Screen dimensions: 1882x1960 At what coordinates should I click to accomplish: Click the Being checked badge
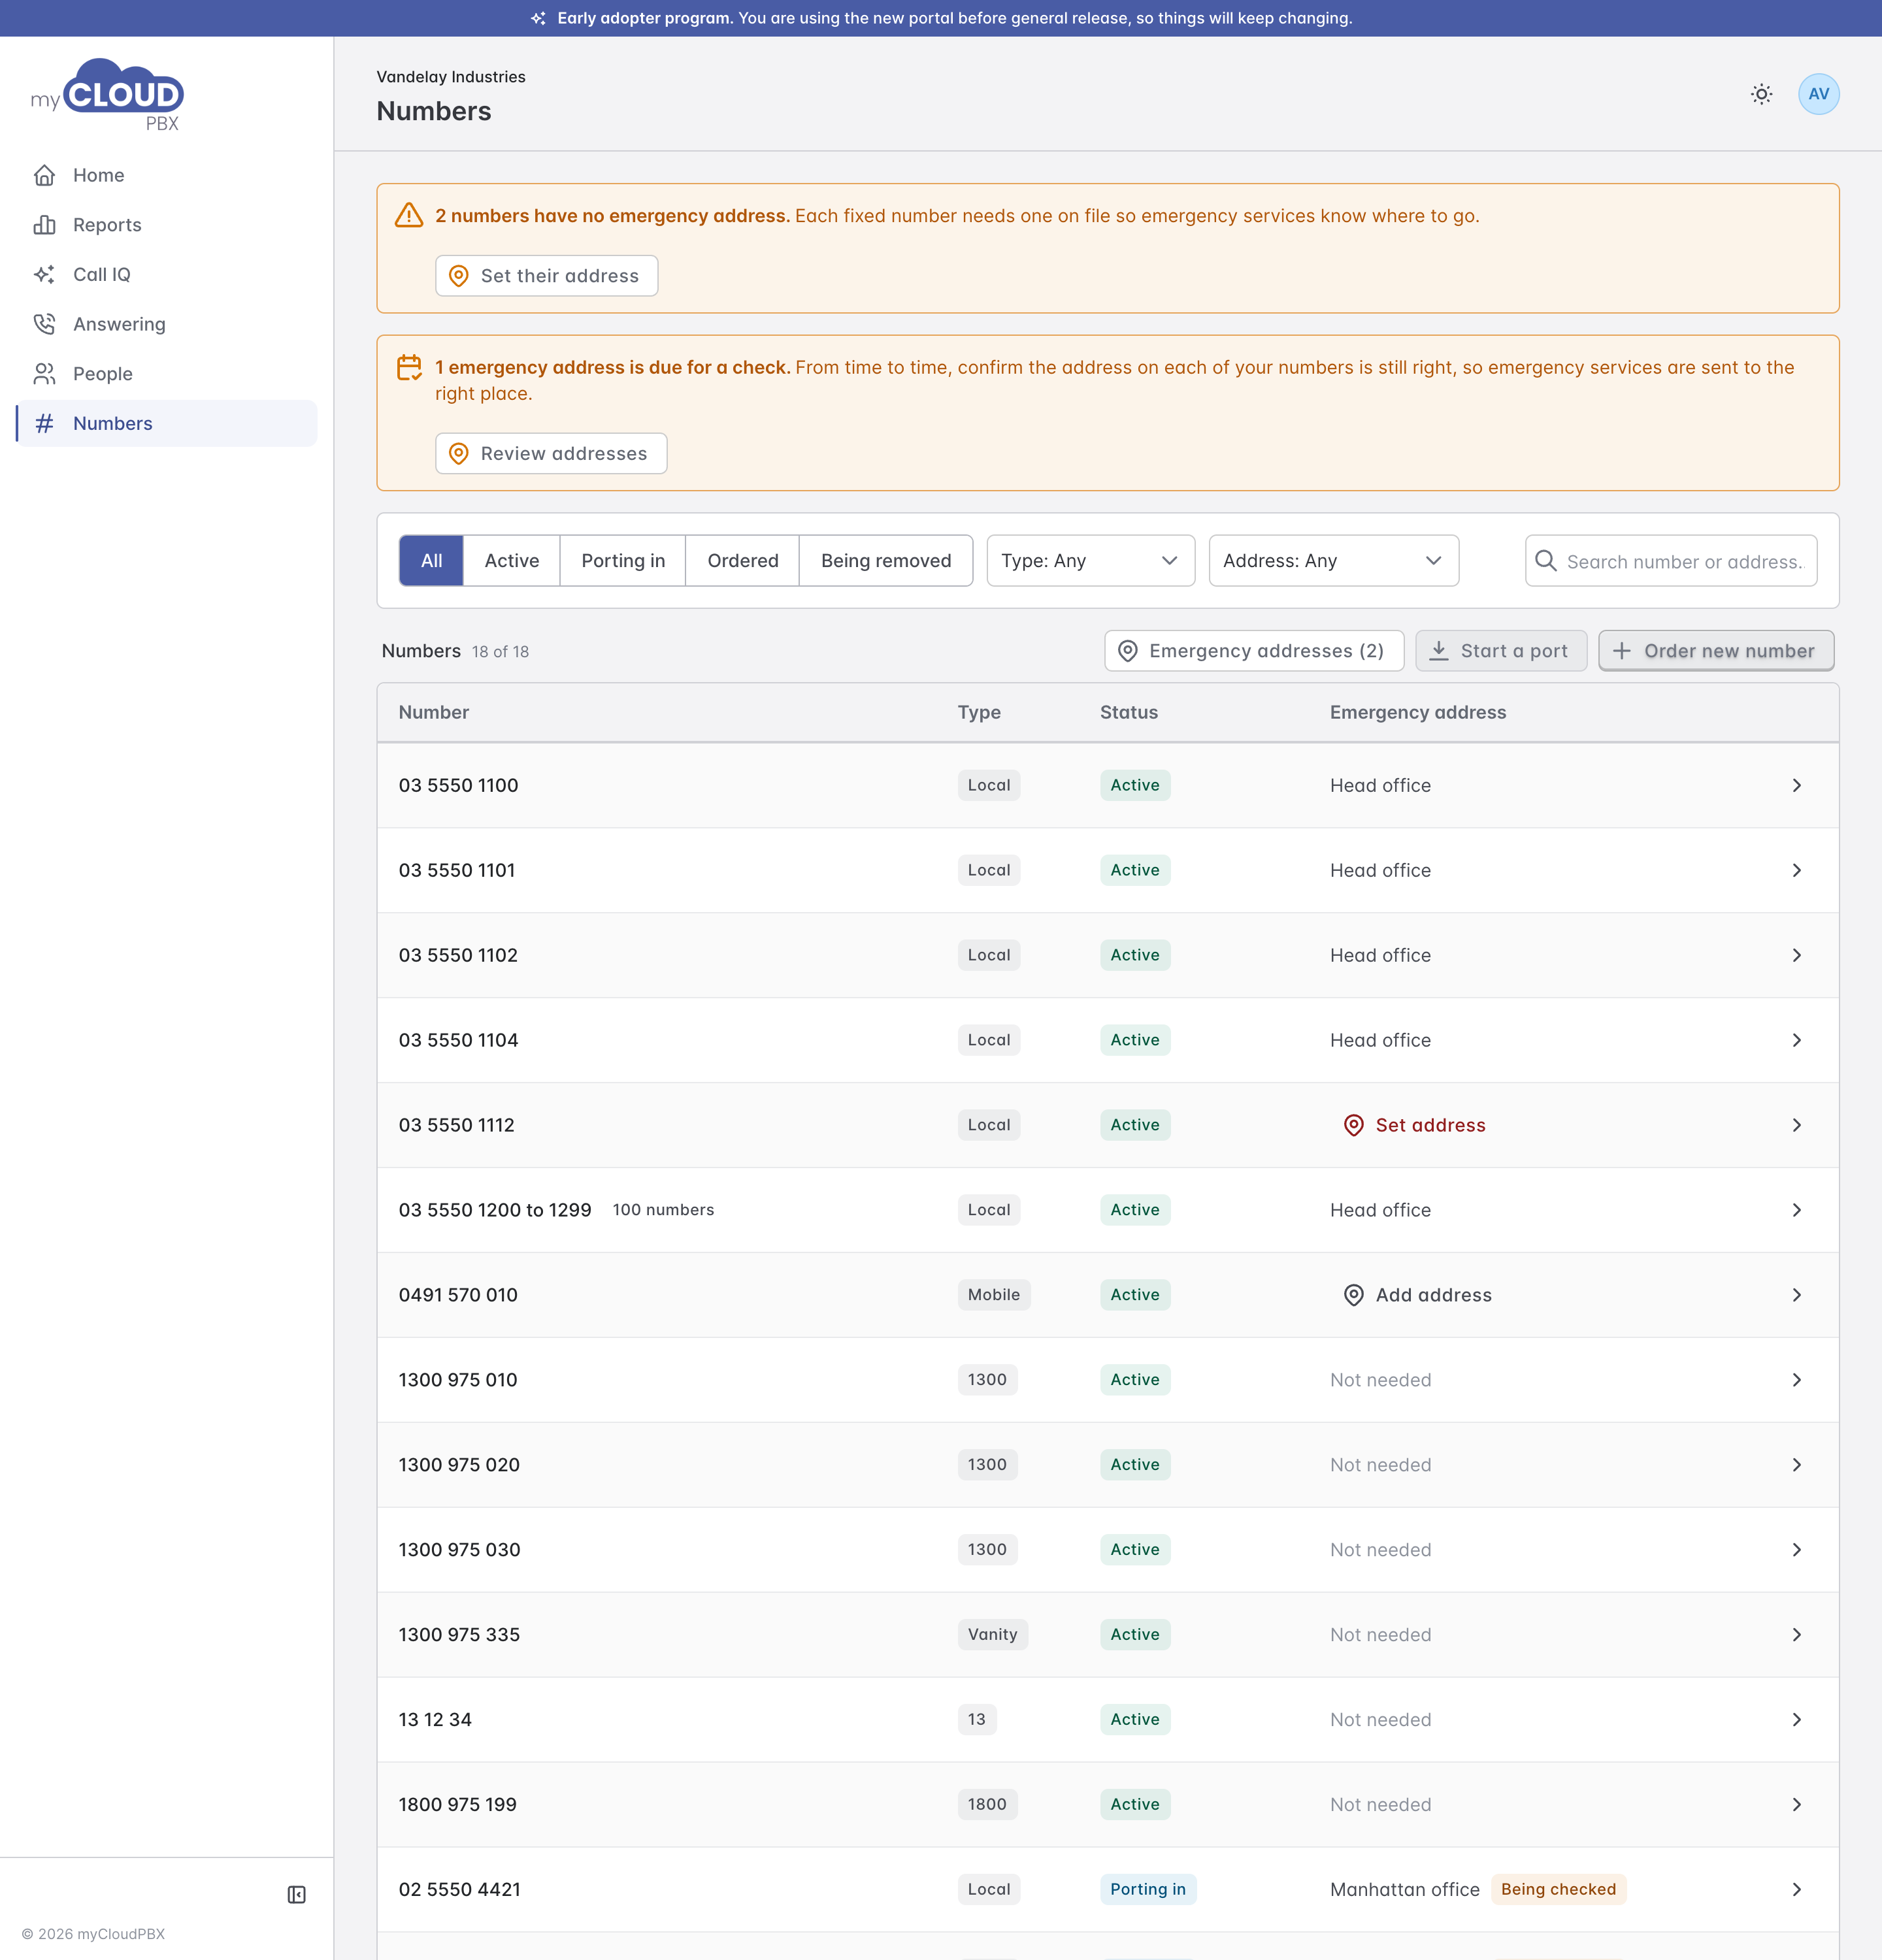(1558, 1889)
